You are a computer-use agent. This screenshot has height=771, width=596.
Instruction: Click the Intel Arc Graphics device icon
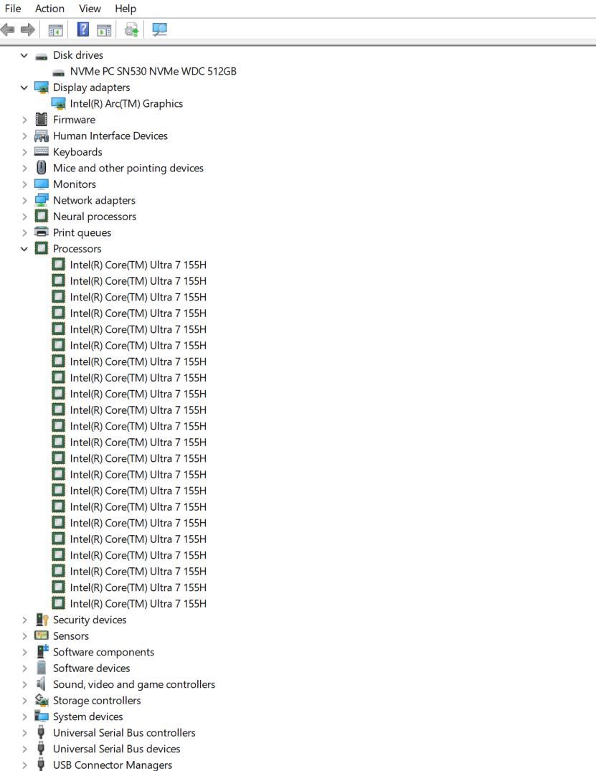point(59,104)
